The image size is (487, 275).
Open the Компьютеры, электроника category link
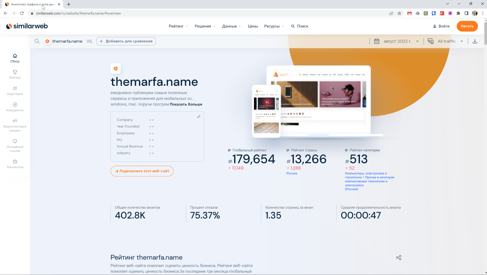[370, 181]
